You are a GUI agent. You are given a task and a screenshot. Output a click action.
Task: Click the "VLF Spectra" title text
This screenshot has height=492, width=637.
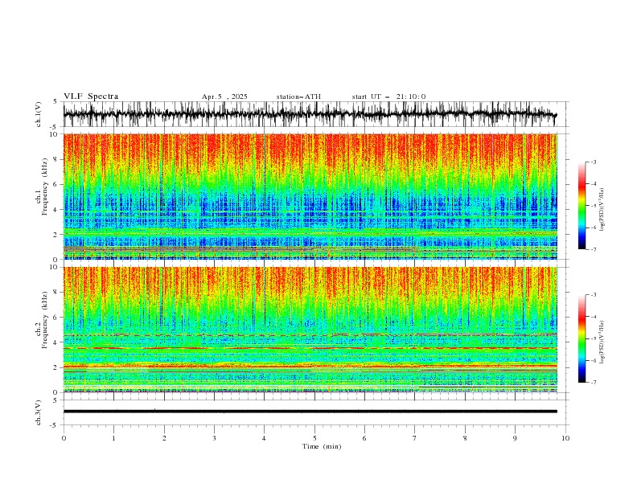pyautogui.click(x=91, y=96)
